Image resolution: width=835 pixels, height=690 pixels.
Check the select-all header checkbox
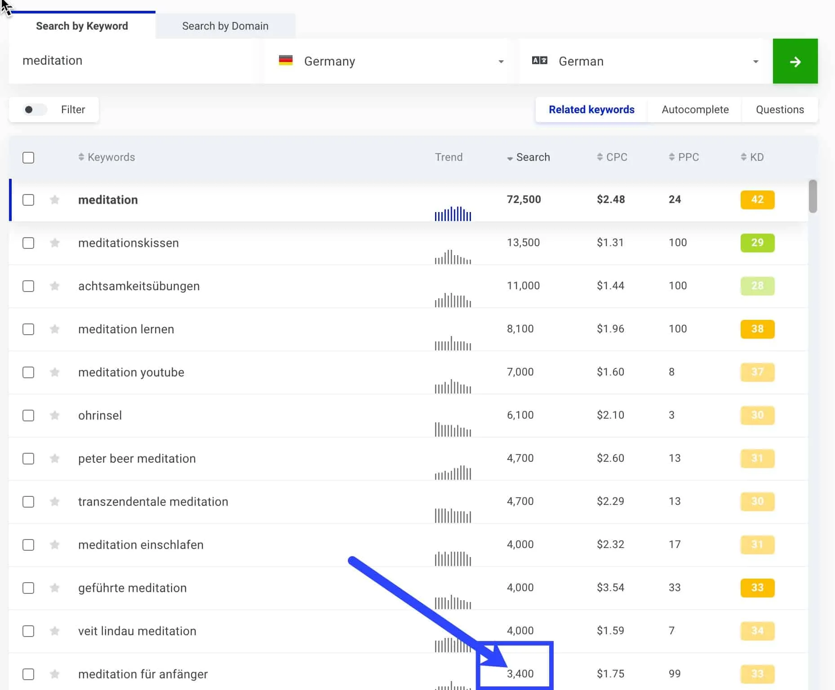point(28,158)
